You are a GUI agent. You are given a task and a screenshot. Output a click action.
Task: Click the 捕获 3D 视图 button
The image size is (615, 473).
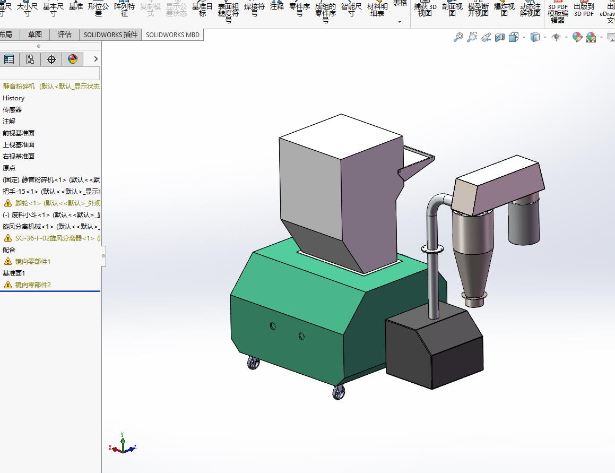coord(425,10)
